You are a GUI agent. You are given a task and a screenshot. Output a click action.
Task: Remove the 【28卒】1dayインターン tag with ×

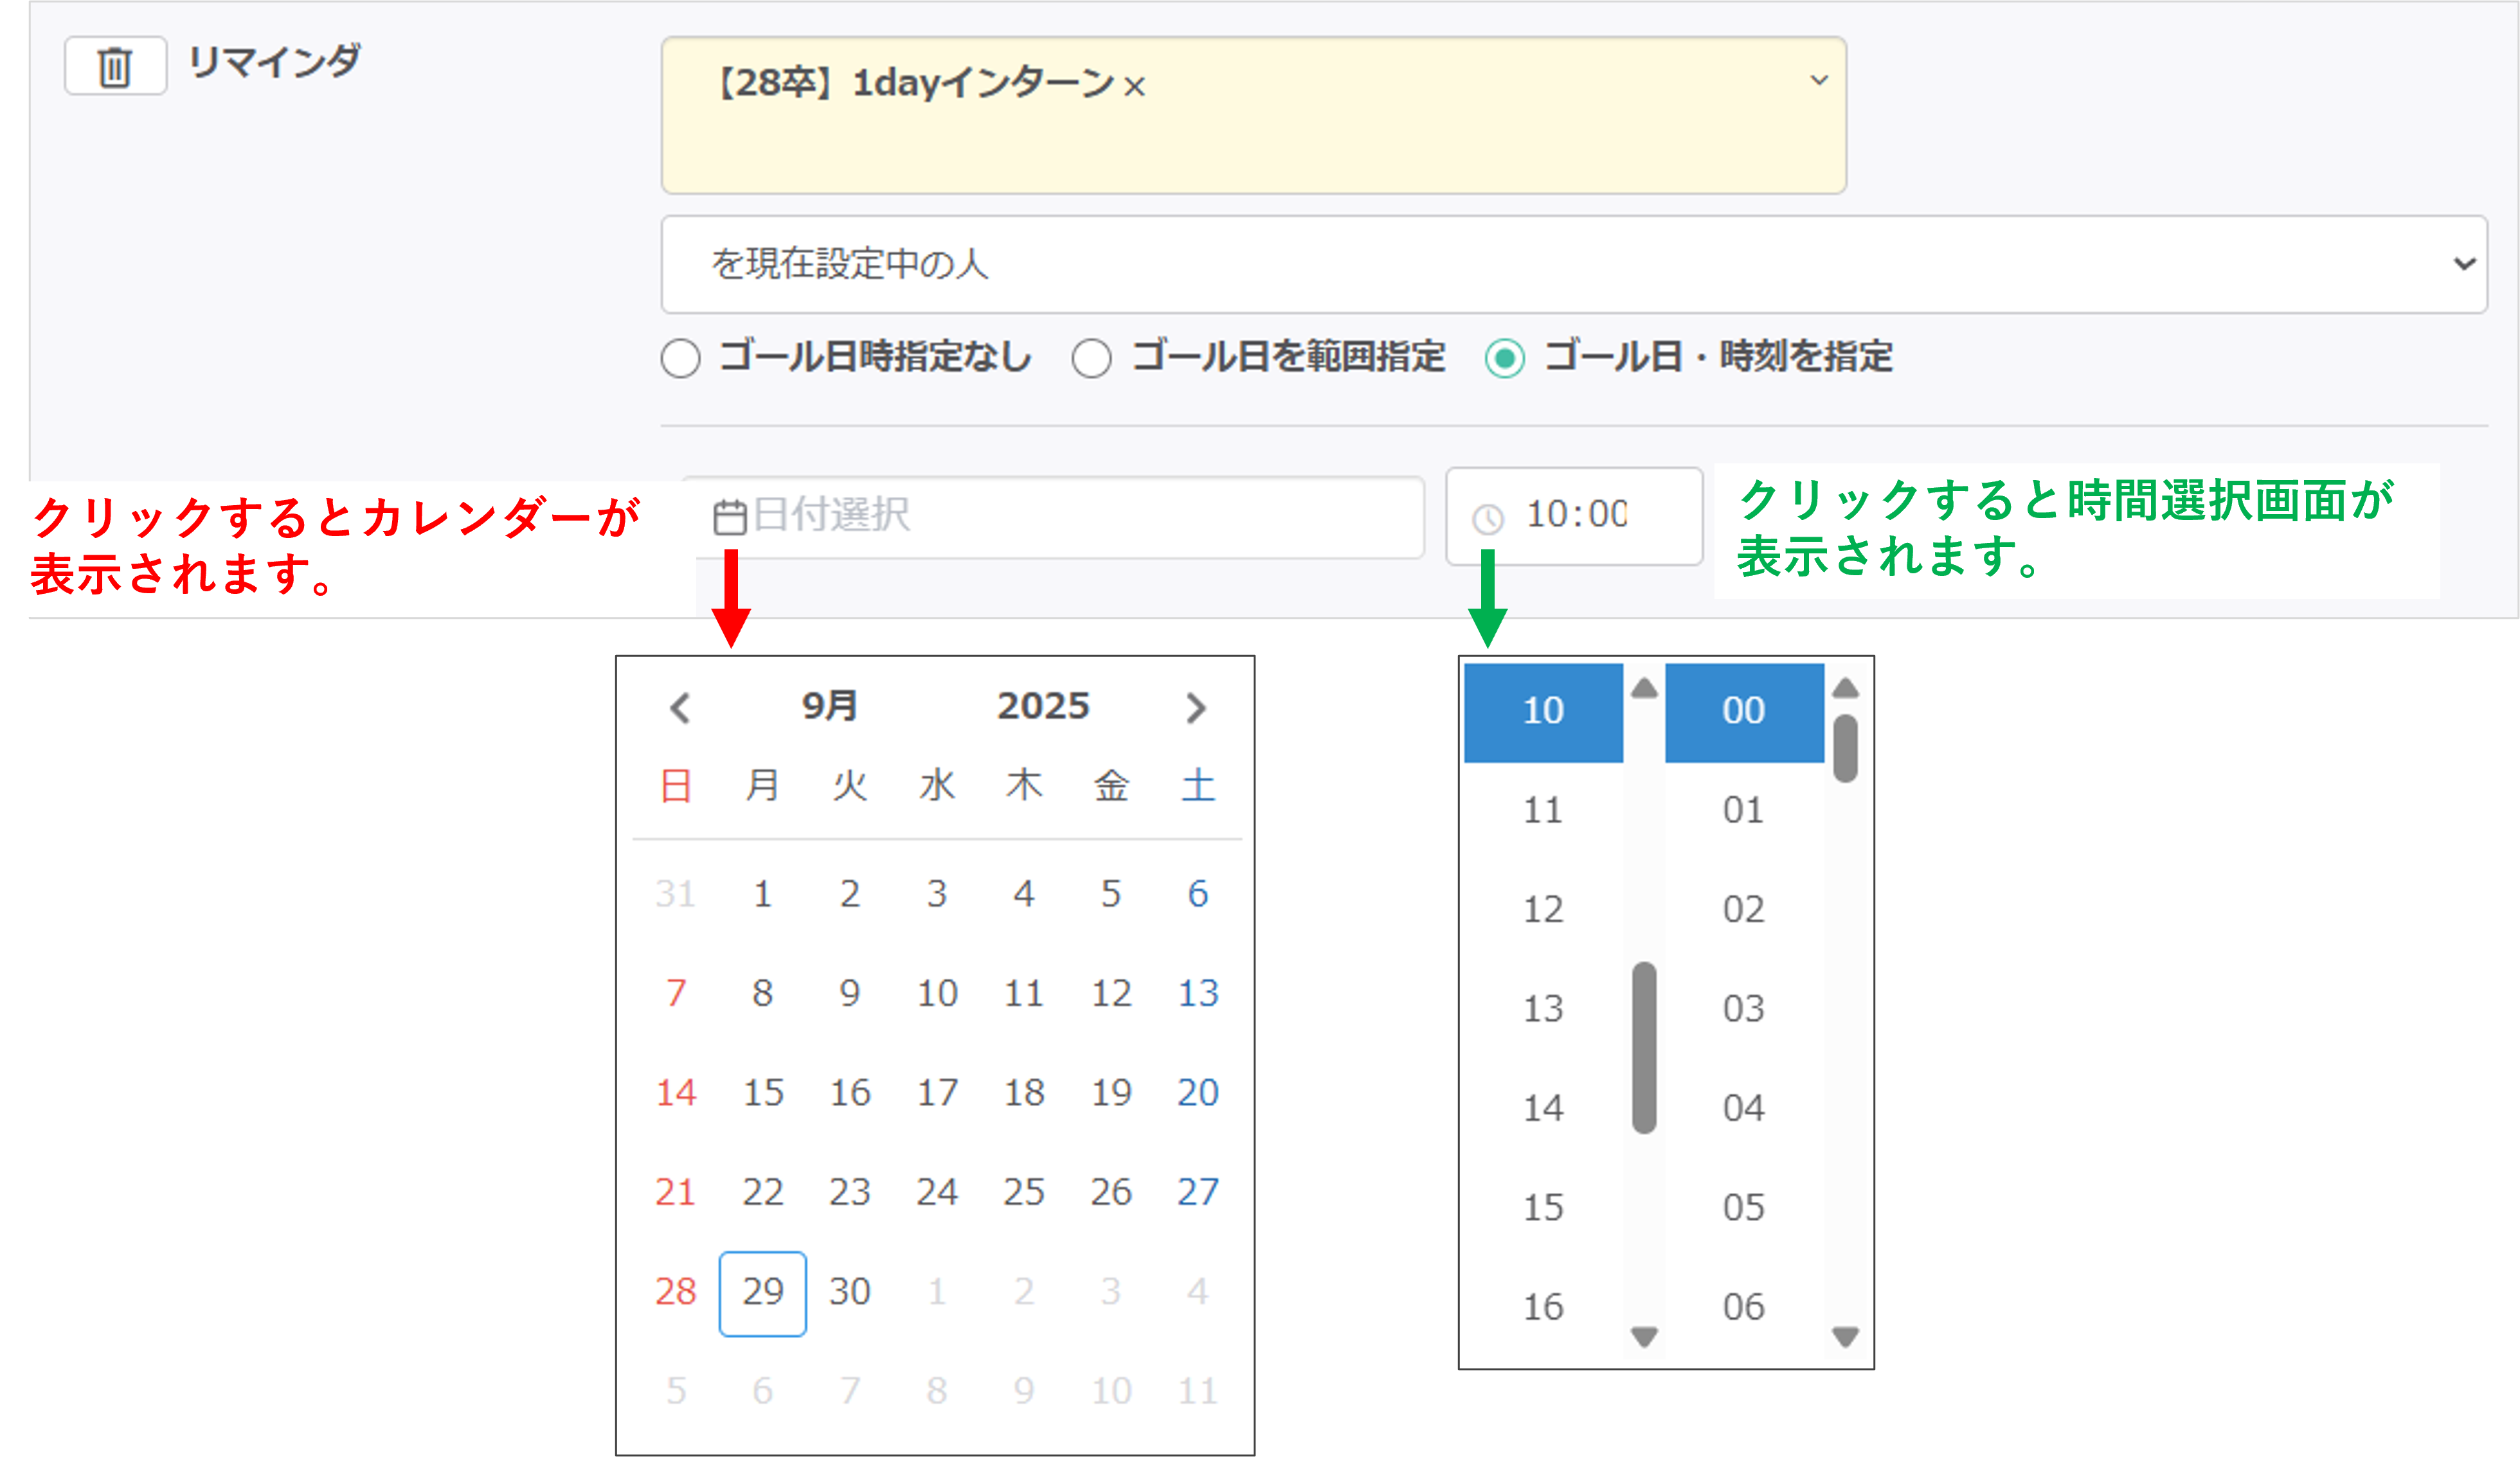pyautogui.click(x=1134, y=87)
